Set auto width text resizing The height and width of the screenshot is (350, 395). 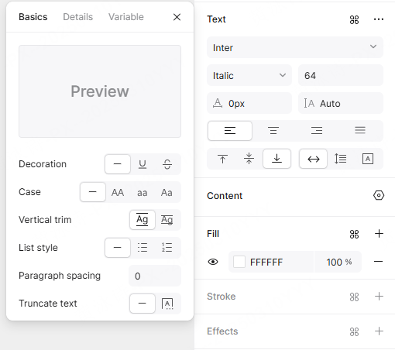(314, 159)
